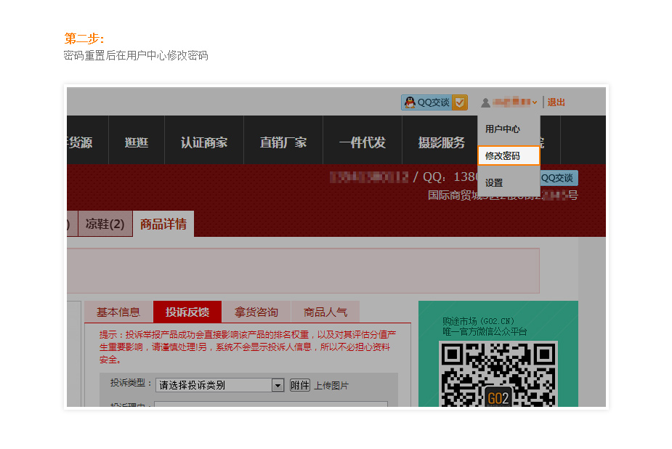Screen dimensions: 672x449
Task: Click the orange shield badge beside QQ交谈
Action: 460,102
